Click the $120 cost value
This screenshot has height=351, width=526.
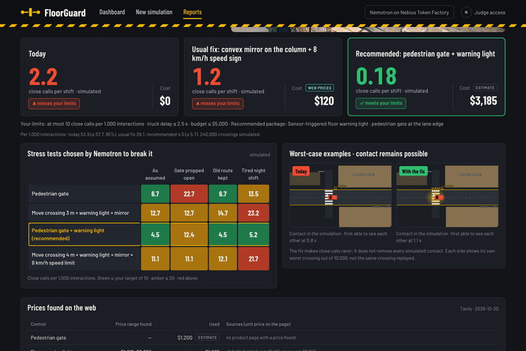coord(324,101)
